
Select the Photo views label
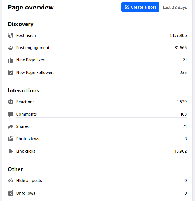click(x=28, y=139)
